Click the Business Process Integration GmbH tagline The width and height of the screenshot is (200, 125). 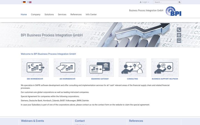146,11
